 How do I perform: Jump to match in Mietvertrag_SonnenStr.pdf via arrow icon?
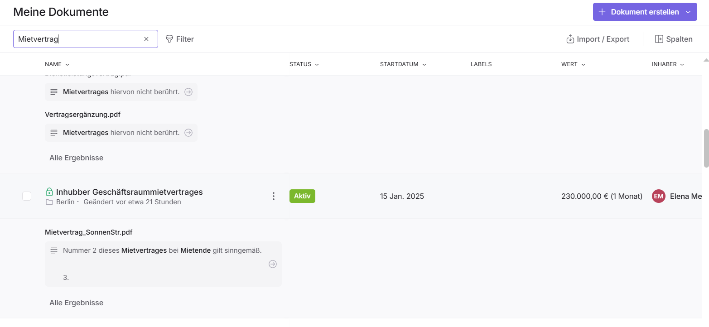(x=273, y=264)
